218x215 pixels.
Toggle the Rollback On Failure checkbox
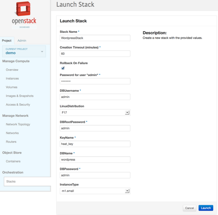[x=63, y=68]
